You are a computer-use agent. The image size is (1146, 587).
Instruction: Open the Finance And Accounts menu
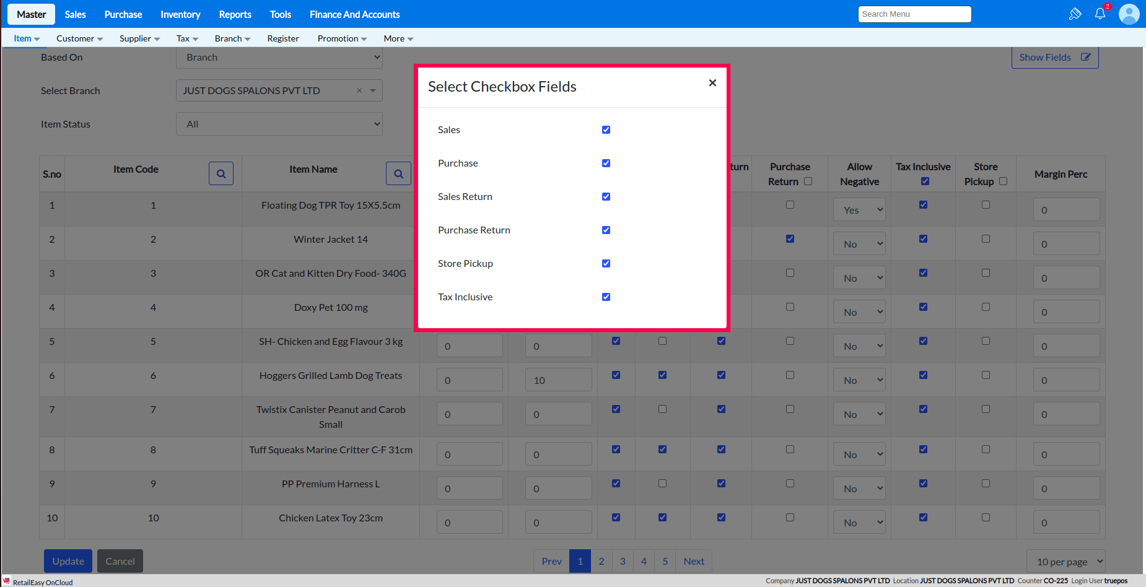click(x=354, y=14)
